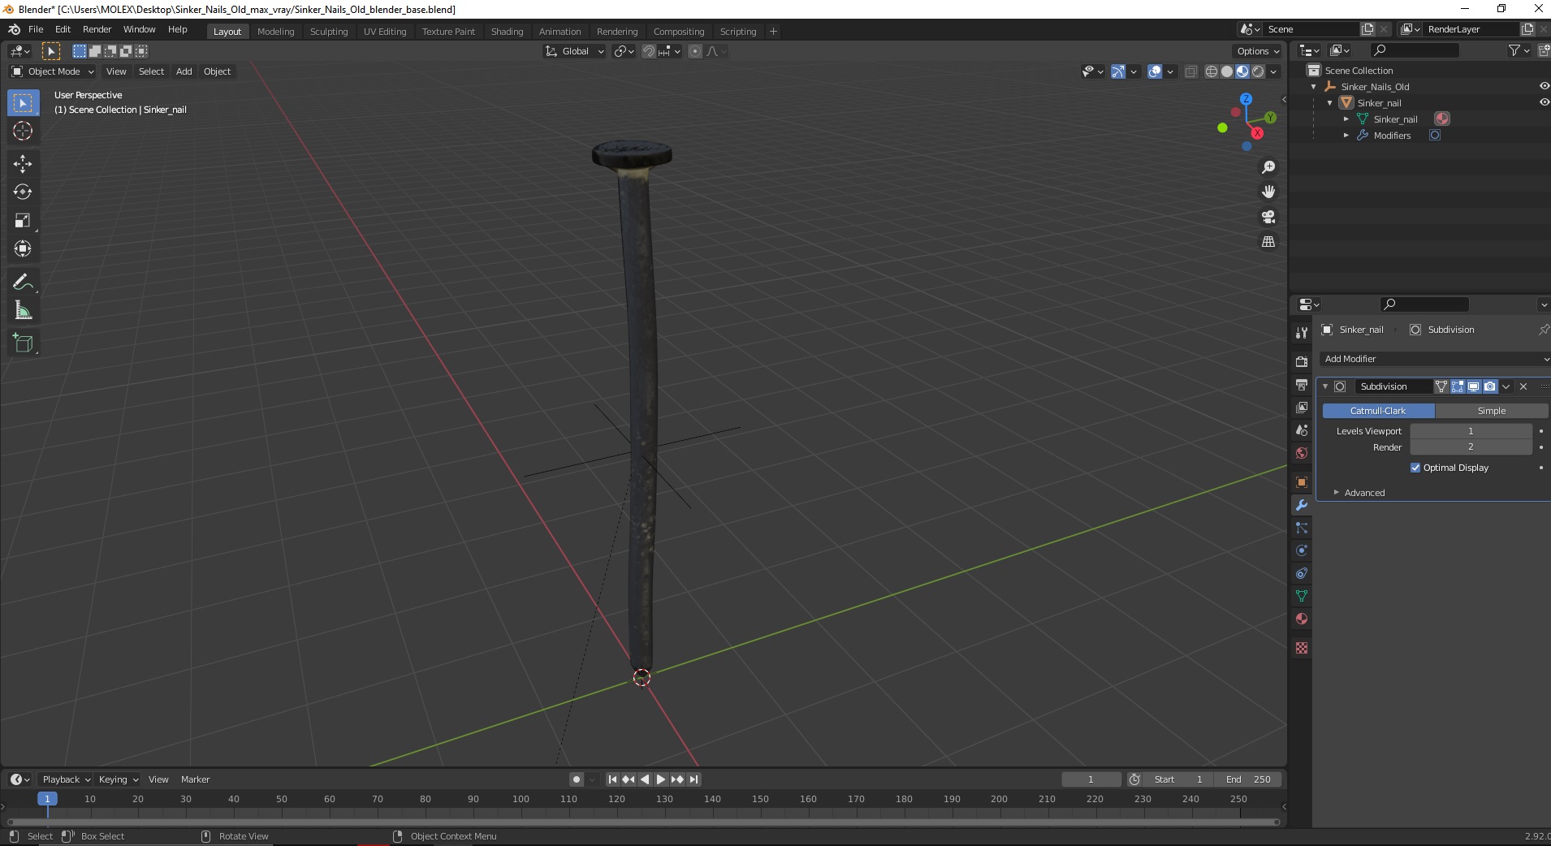Open the Shading dropdown arrow
This screenshot has width=1551, height=846.
point(1273,71)
